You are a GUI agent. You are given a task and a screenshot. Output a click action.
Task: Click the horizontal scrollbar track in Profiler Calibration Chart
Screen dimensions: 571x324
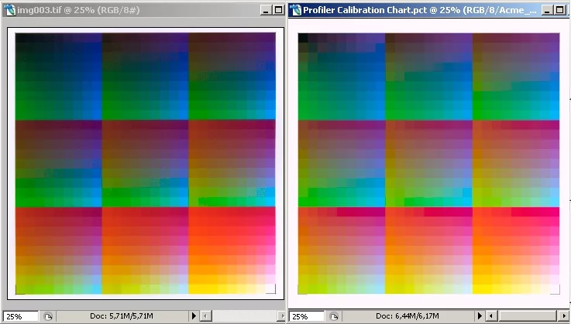pos(528,316)
